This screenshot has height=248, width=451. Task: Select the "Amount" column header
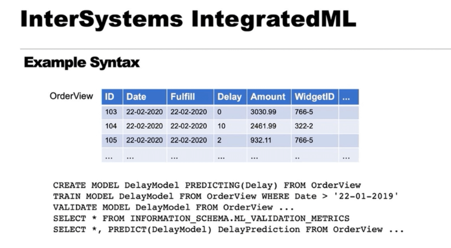click(269, 97)
